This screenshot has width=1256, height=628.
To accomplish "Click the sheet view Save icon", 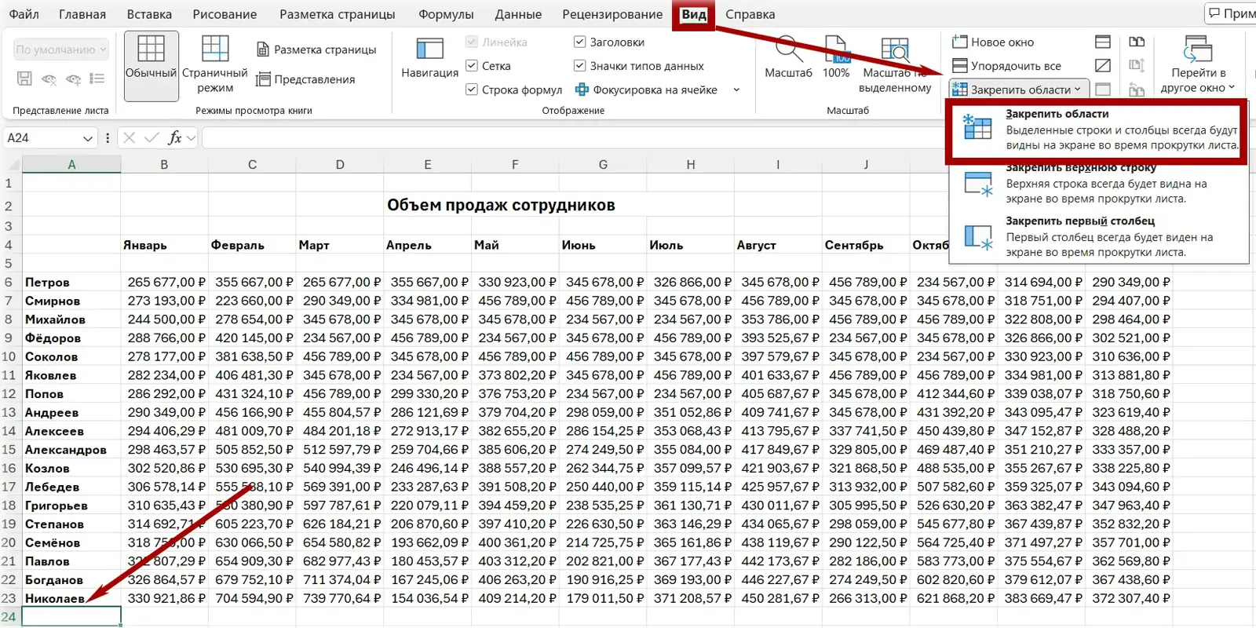I will coord(24,78).
